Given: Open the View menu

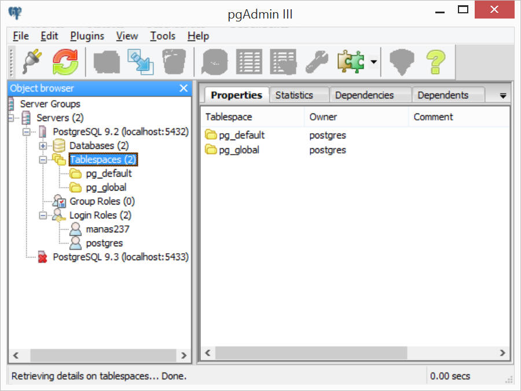Looking at the screenshot, I should [127, 36].
